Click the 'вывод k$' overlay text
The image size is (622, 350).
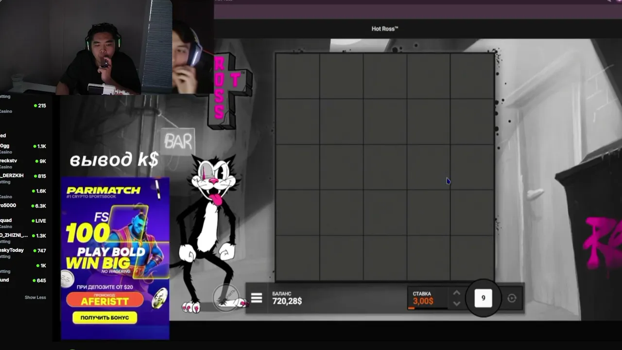click(x=114, y=160)
